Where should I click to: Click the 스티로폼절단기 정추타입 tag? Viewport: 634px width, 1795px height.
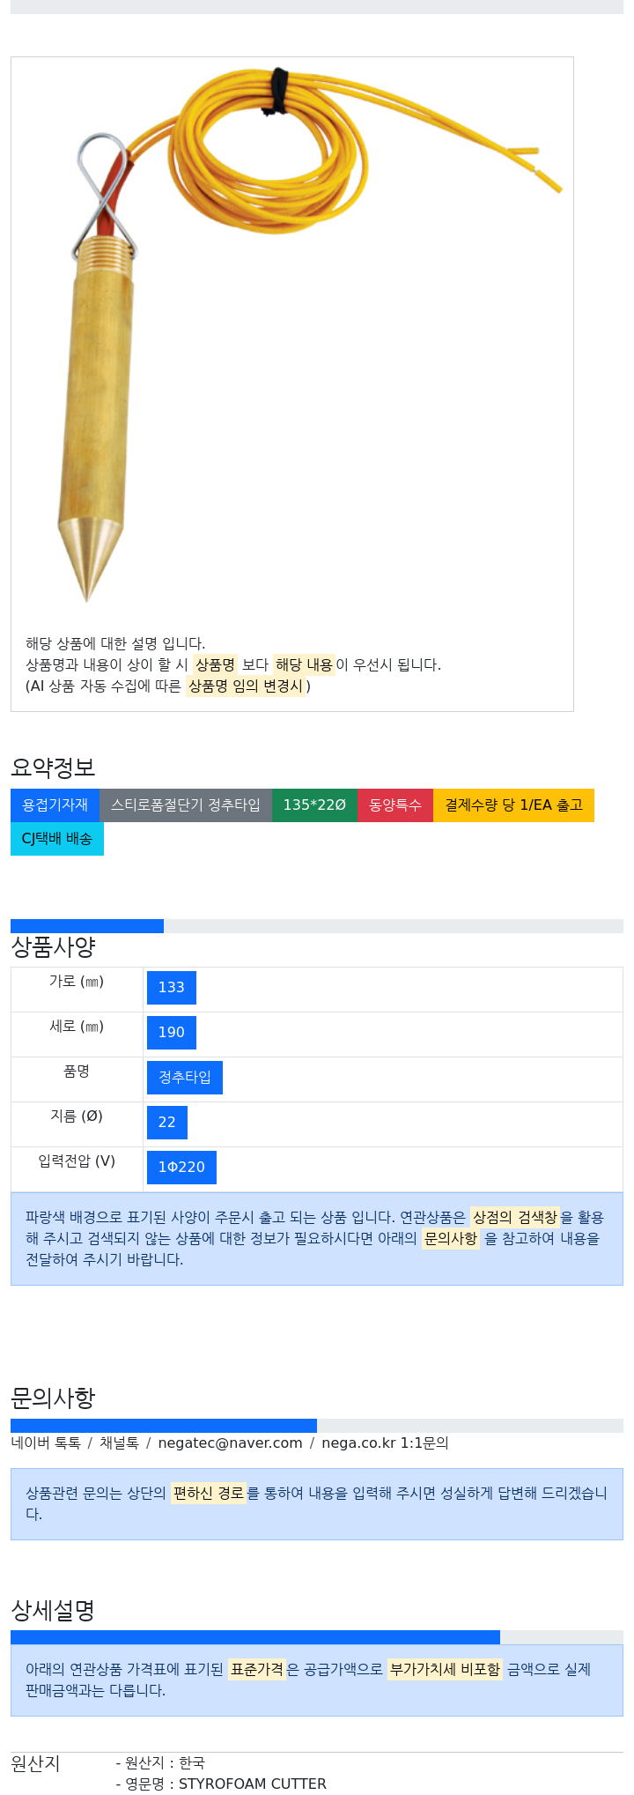tap(186, 805)
